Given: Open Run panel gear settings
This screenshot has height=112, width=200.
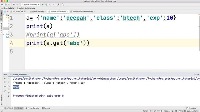Looking at the screenshot, I should (x=195, y=75).
